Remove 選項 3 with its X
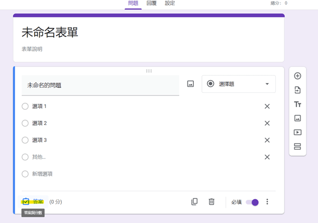 267,140
